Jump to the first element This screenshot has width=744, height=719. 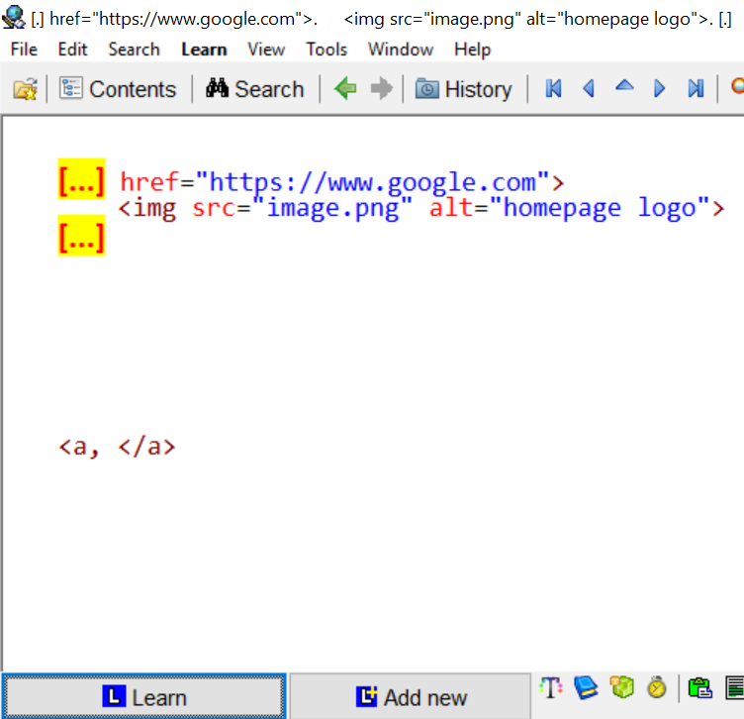pyautogui.click(x=554, y=88)
